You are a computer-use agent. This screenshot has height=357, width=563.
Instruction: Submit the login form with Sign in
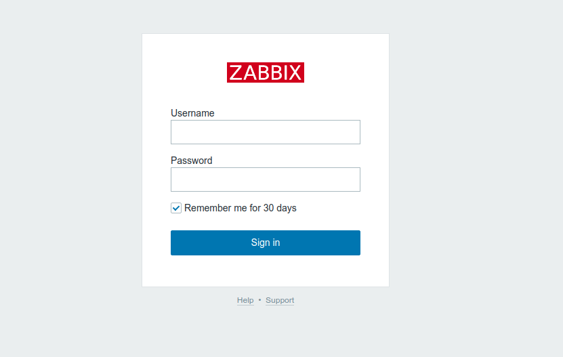pyautogui.click(x=266, y=243)
